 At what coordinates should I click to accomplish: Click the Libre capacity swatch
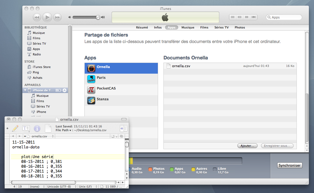(x=215, y=169)
